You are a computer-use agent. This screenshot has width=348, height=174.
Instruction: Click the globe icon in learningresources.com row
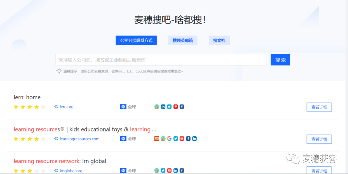123,139
